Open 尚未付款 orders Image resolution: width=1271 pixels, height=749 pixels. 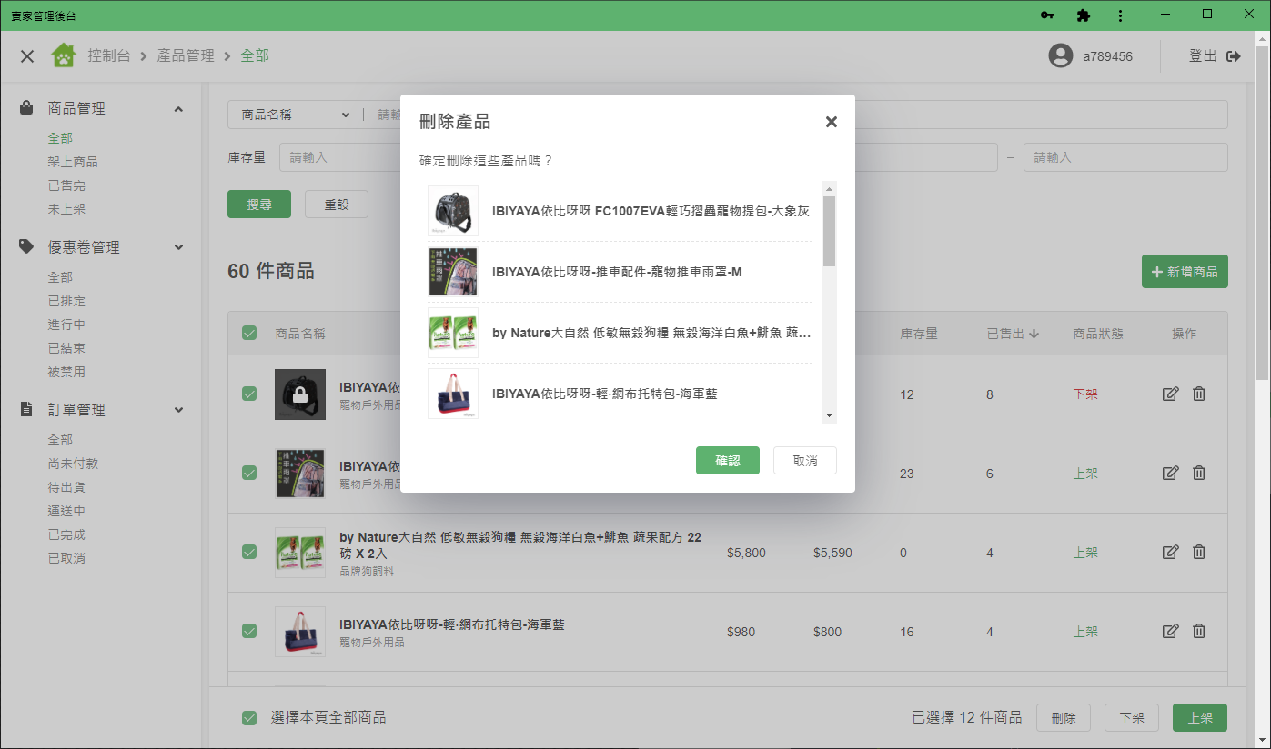click(x=73, y=464)
